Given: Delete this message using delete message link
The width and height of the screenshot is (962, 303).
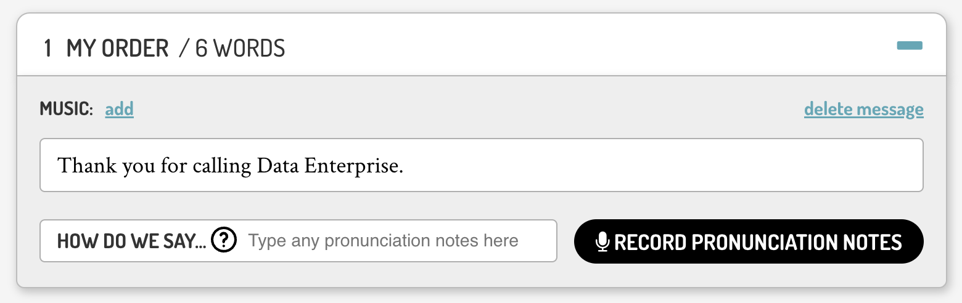Looking at the screenshot, I should pyautogui.click(x=864, y=110).
